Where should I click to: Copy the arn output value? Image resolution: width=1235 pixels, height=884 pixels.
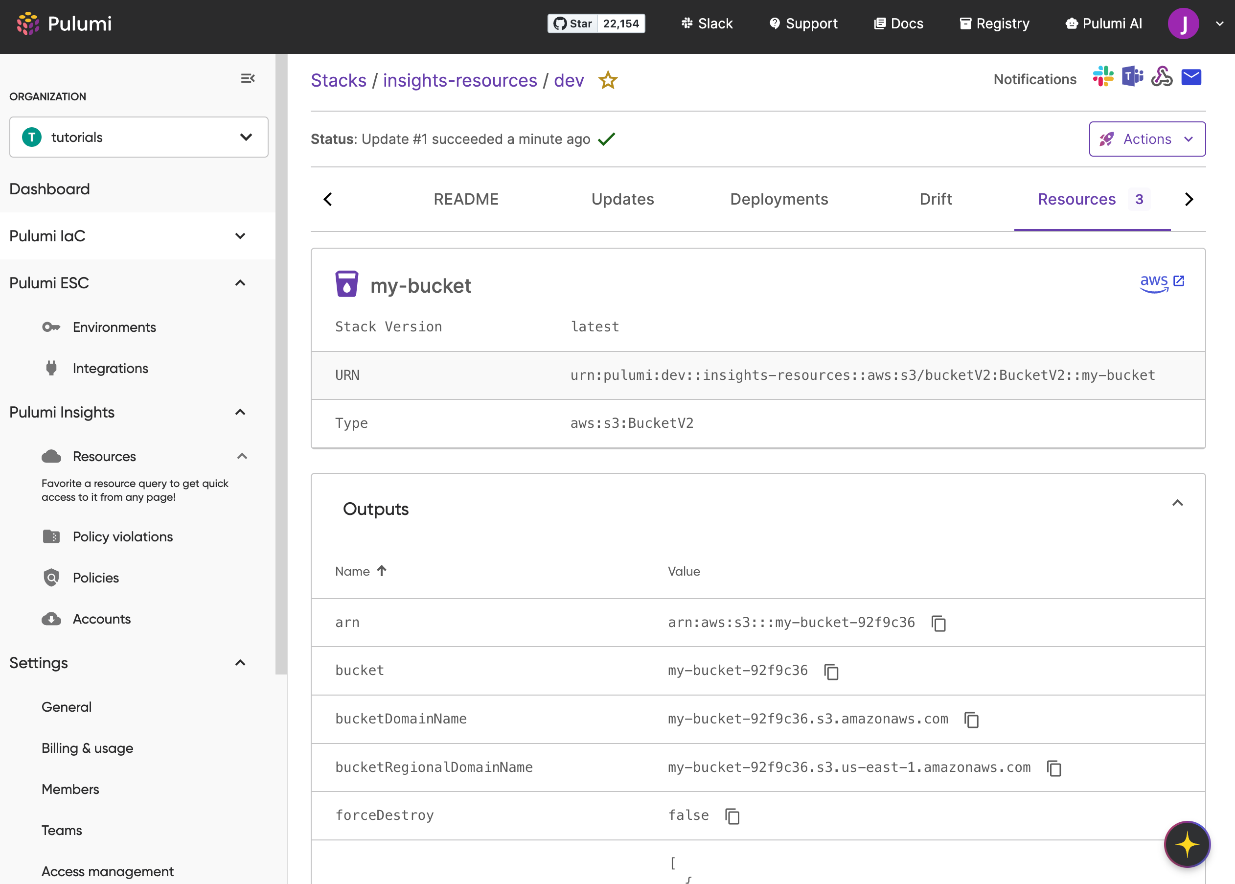939,623
